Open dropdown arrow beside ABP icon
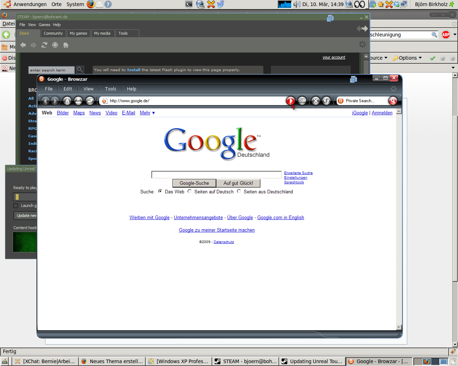458x366 pixels. point(455,35)
